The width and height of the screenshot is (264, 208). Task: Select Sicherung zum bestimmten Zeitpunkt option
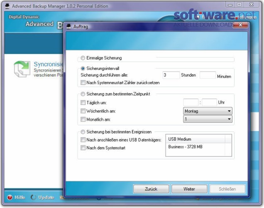tap(83, 94)
